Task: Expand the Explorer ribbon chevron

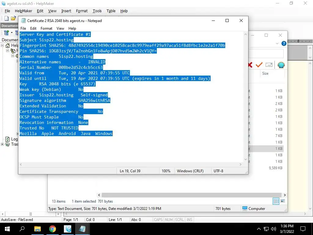Action: pyautogui.click(x=277, y=43)
